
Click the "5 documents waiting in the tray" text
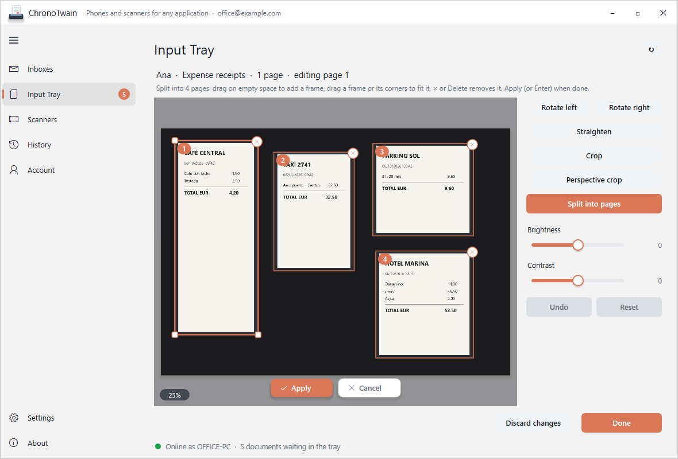tap(290, 446)
